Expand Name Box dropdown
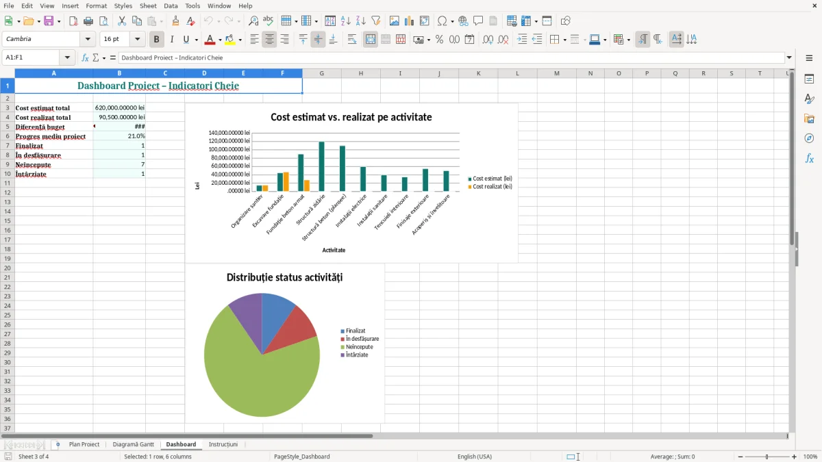This screenshot has height=462, width=822. [x=67, y=57]
